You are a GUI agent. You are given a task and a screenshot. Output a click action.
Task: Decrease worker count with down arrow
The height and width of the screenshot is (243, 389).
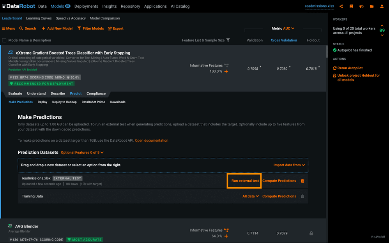pos(382,35)
